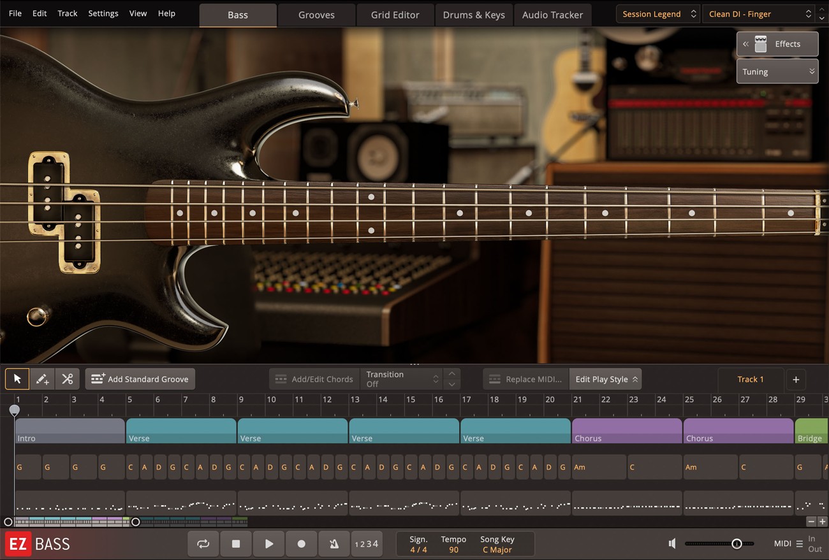Expand the Edit Play Style panel

605,379
